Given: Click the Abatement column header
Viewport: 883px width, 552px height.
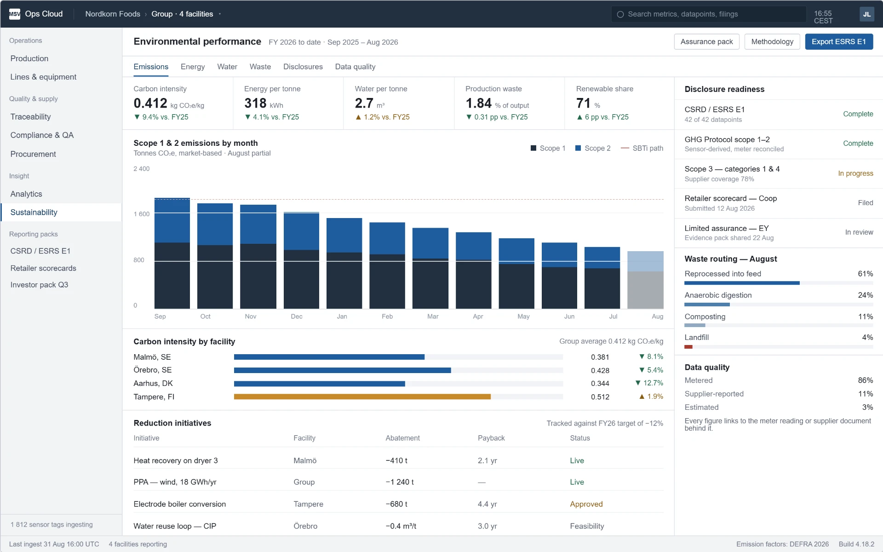Looking at the screenshot, I should tap(403, 438).
